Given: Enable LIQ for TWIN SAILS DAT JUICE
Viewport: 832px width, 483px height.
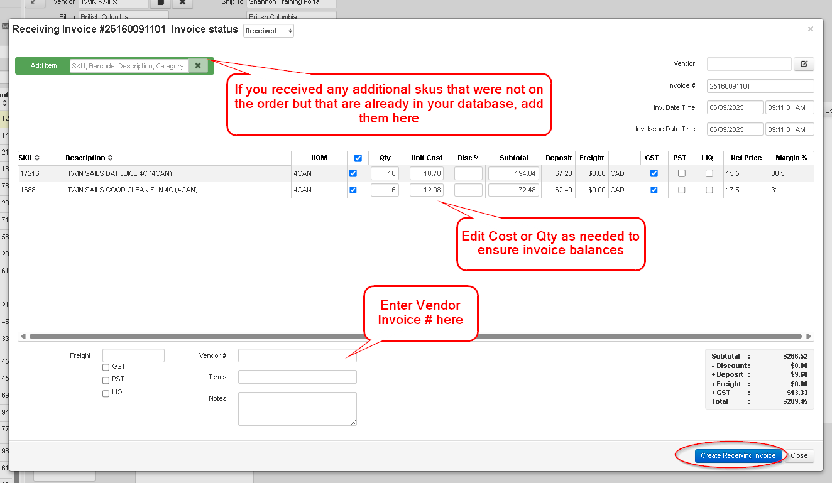Looking at the screenshot, I should tap(709, 173).
